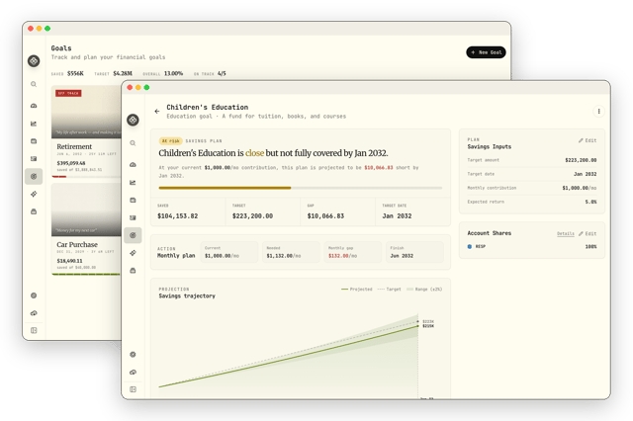This screenshot has width=633, height=421.
Task: Click the back arrow beside Children's Education
Action: tap(157, 112)
